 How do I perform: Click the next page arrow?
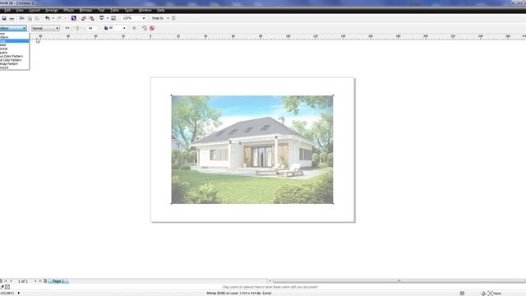pyautogui.click(x=35, y=281)
